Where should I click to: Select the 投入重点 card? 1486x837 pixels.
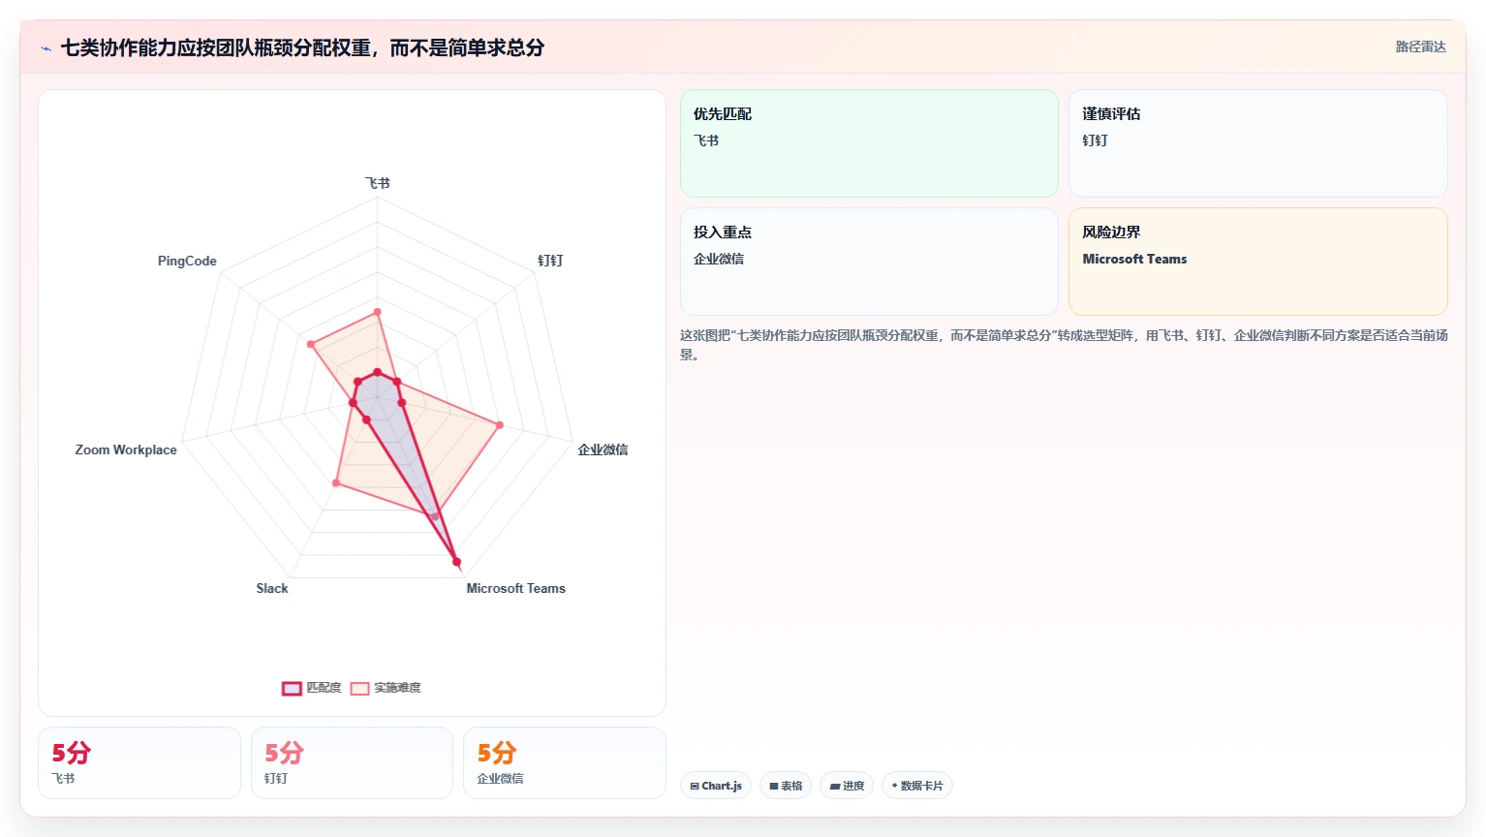click(x=869, y=262)
